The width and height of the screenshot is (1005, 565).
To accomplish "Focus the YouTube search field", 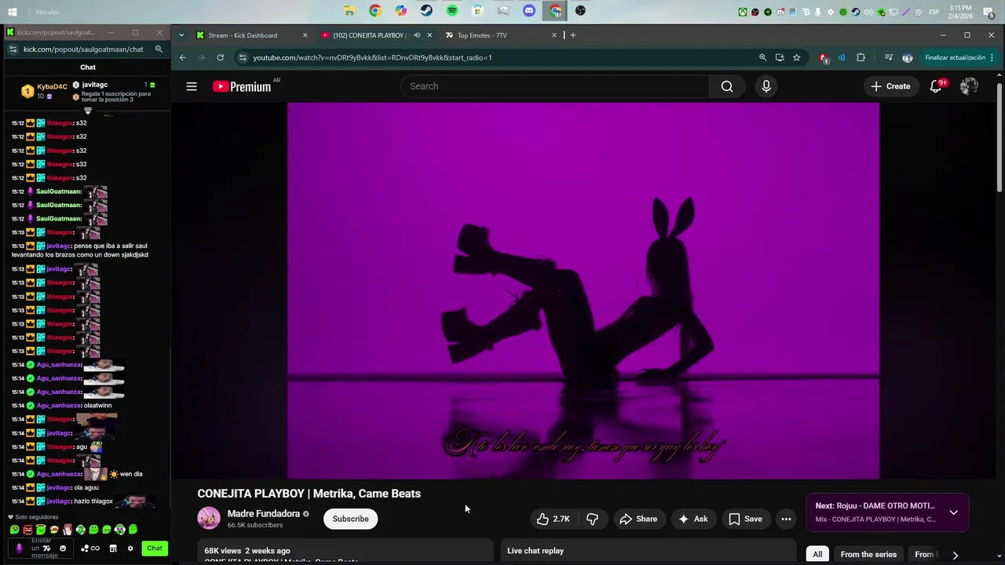I will pos(554,86).
